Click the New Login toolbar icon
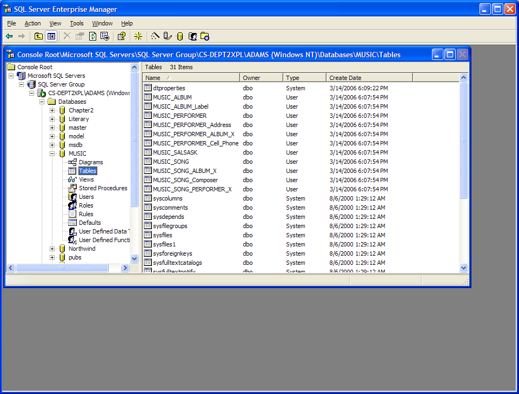 click(x=192, y=36)
